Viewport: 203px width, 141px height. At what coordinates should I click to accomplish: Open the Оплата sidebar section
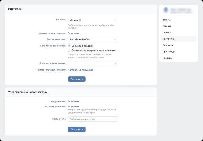(x=166, y=32)
